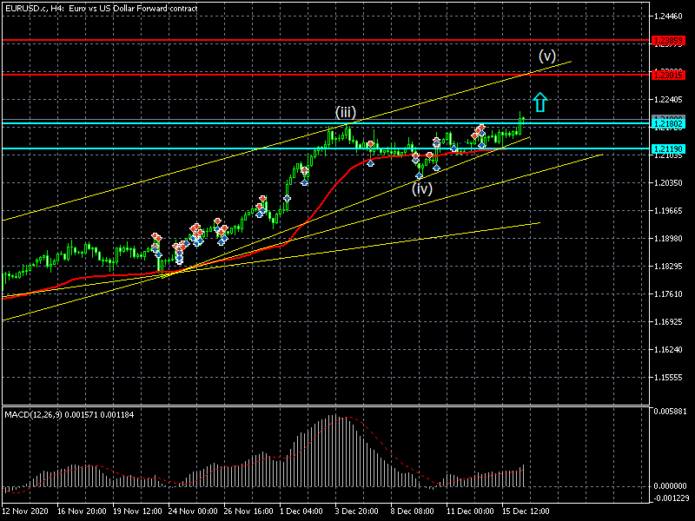Click the cyan 1.21802 price tag

[668, 124]
